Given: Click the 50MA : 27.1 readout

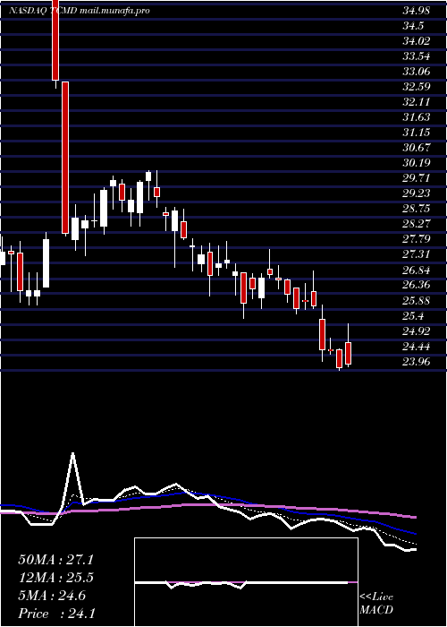Looking at the screenshot, I should (56, 560).
